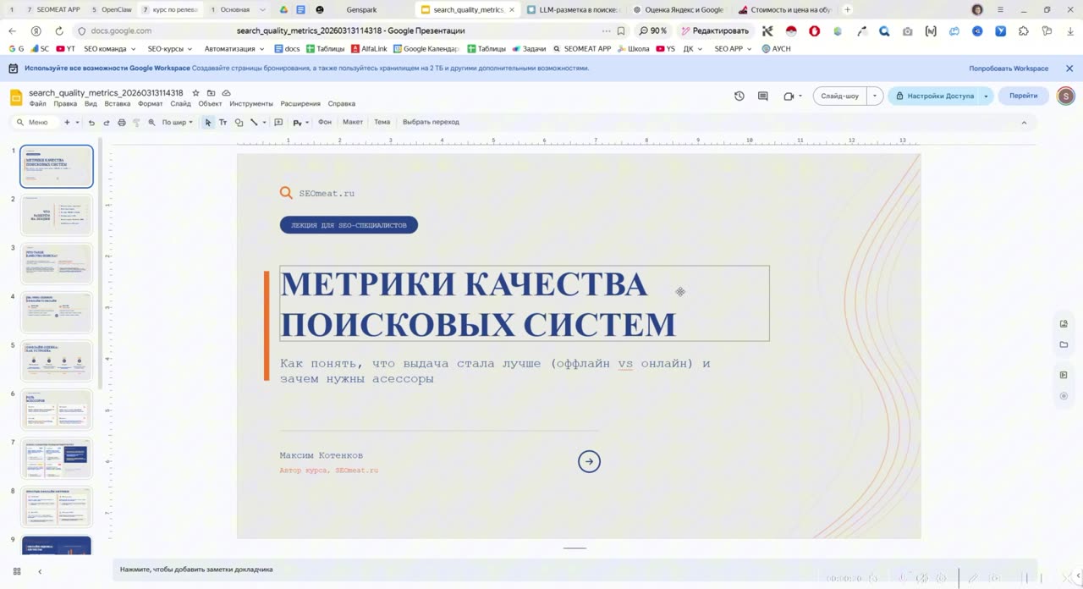Click the Попробовать Workspace link

point(1009,69)
